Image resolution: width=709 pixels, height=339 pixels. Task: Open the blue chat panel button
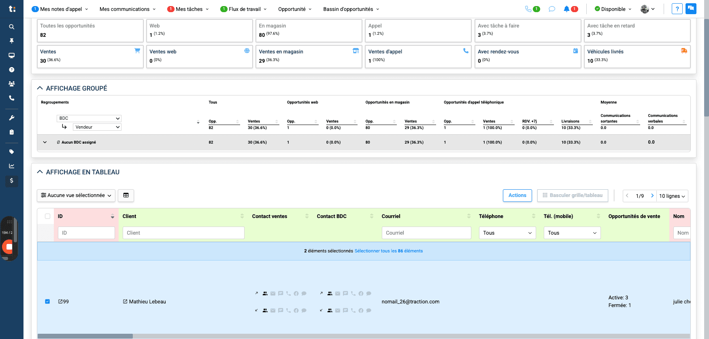[x=691, y=8]
